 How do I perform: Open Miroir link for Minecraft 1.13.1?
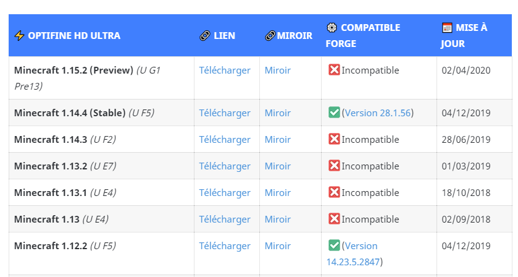[278, 193]
